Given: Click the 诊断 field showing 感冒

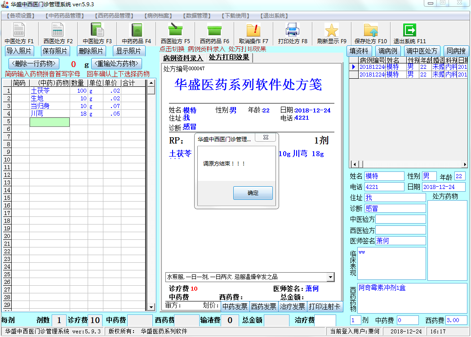Looking at the screenshot, I should 395,208.
